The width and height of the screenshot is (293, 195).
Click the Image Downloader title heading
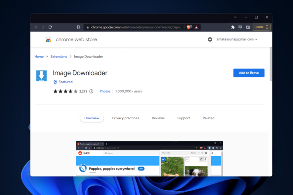pyautogui.click(x=80, y=73)
